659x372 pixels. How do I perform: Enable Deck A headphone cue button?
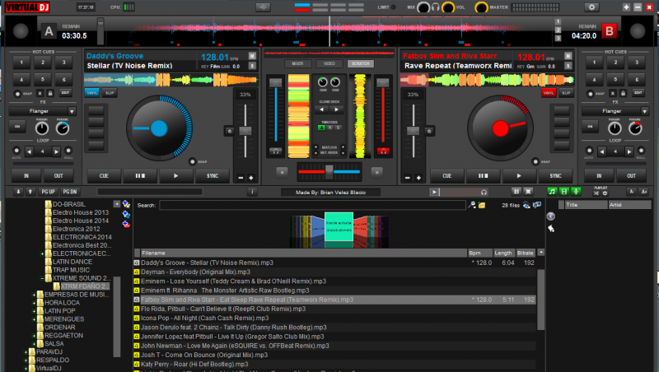pos(276,151)
